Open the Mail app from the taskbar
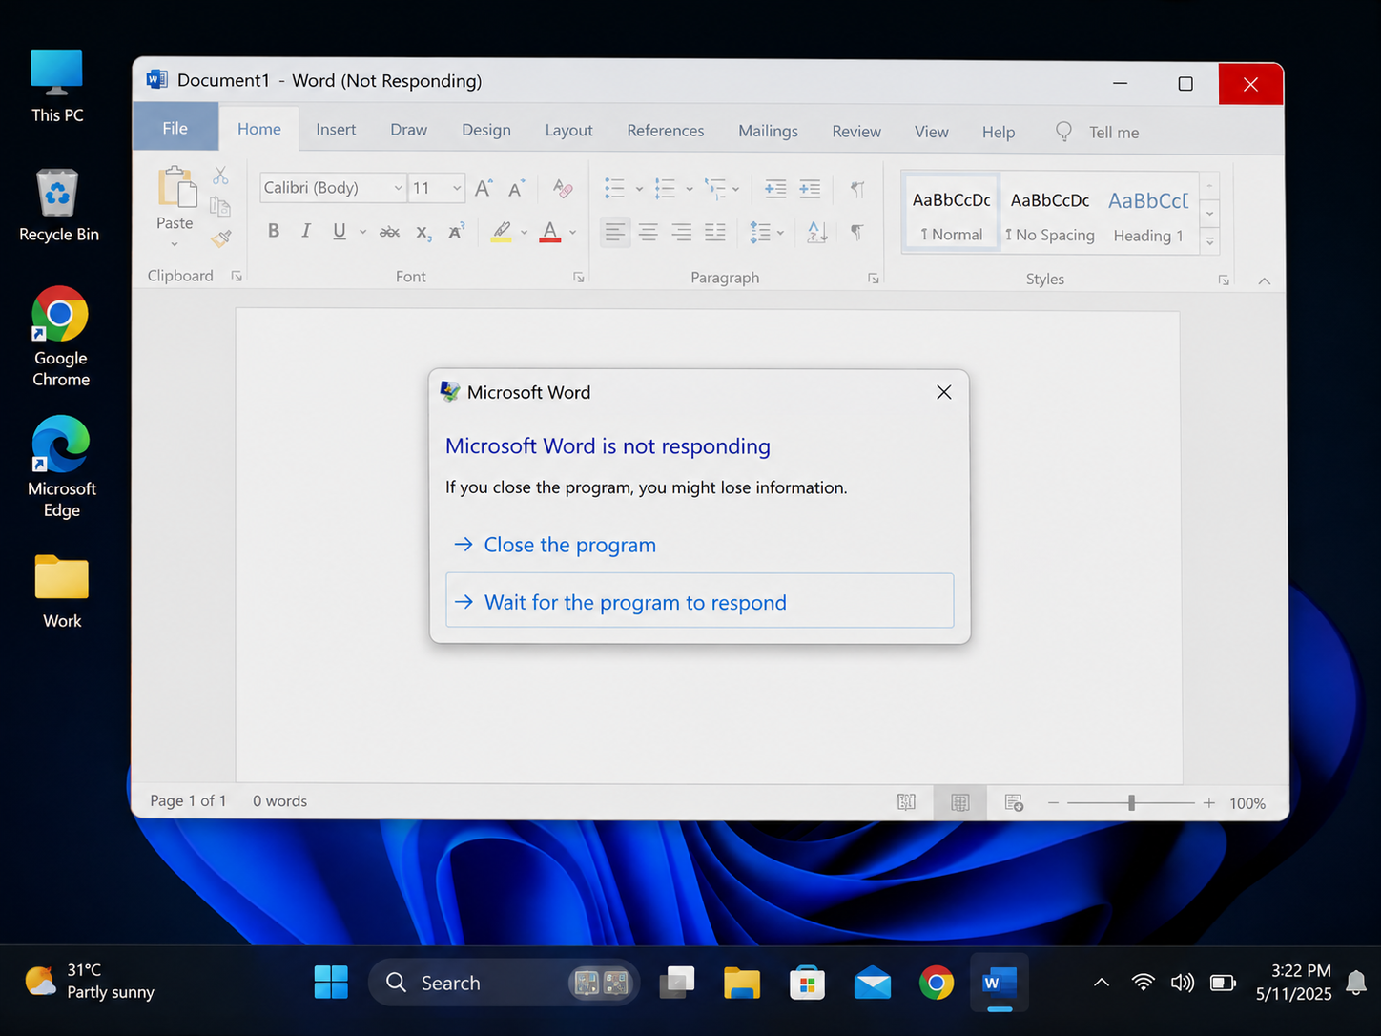This screenshot has width=1381, height=1036. [872, 983]
